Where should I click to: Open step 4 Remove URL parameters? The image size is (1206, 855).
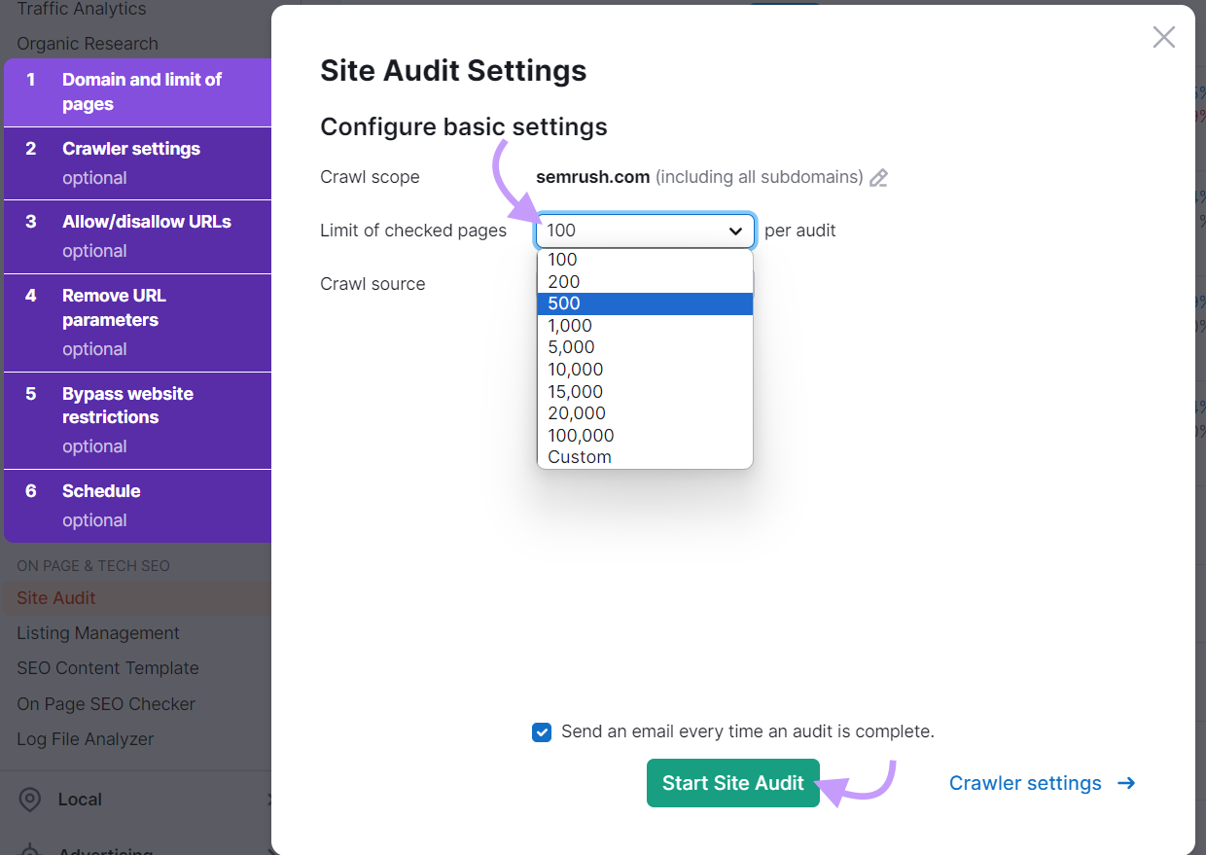click(x=137, y=323)
